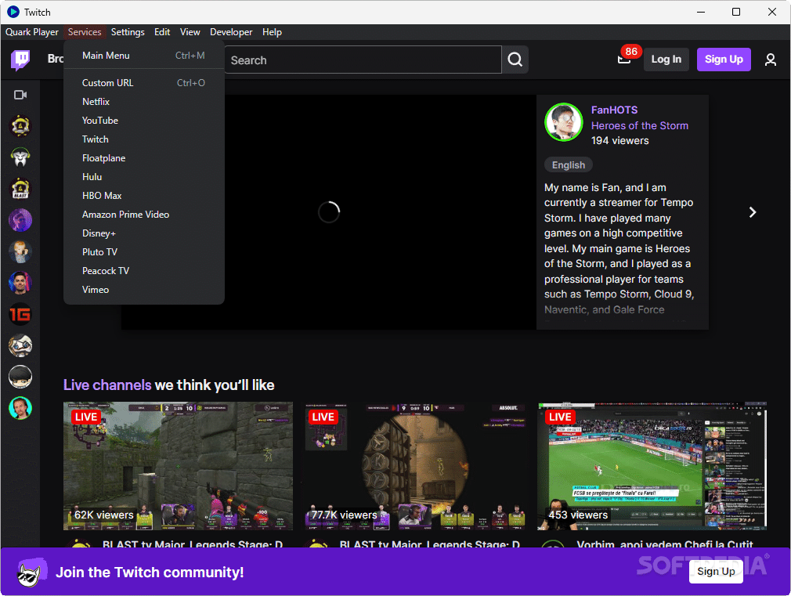Viewport: 791px width, 596px height.
Task: Select Peacock TV service
Action: pyautogui.click(x=144, y=270)
